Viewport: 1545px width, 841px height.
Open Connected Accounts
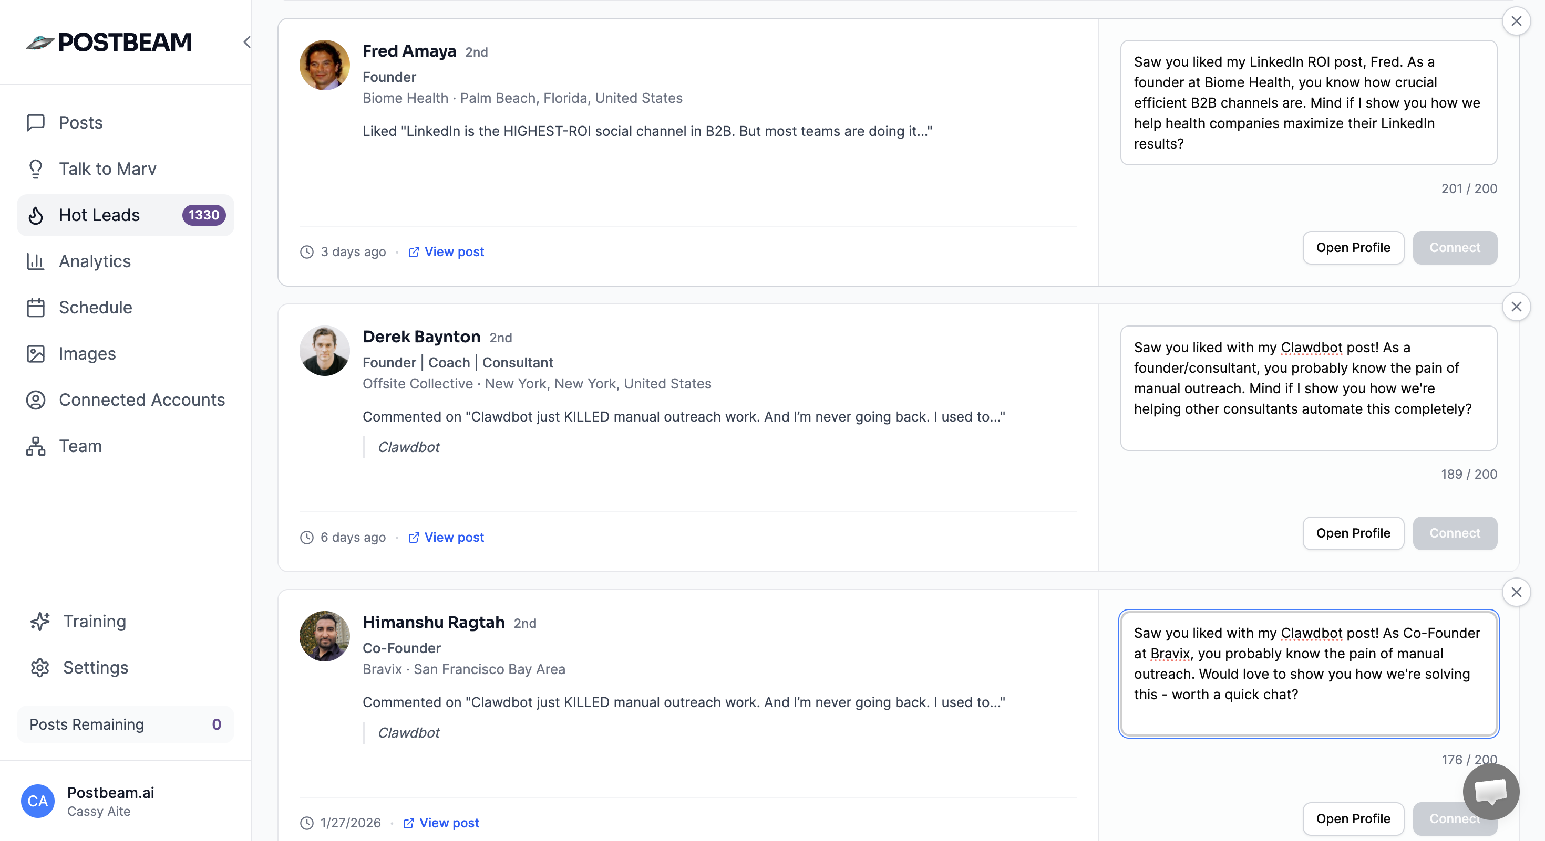pyautogui.click(x=141, y=400)
